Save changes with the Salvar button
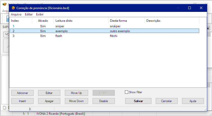 138,101
